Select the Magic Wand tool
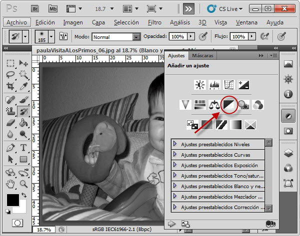This screenshot has height=236, width=300. [23, 75]
